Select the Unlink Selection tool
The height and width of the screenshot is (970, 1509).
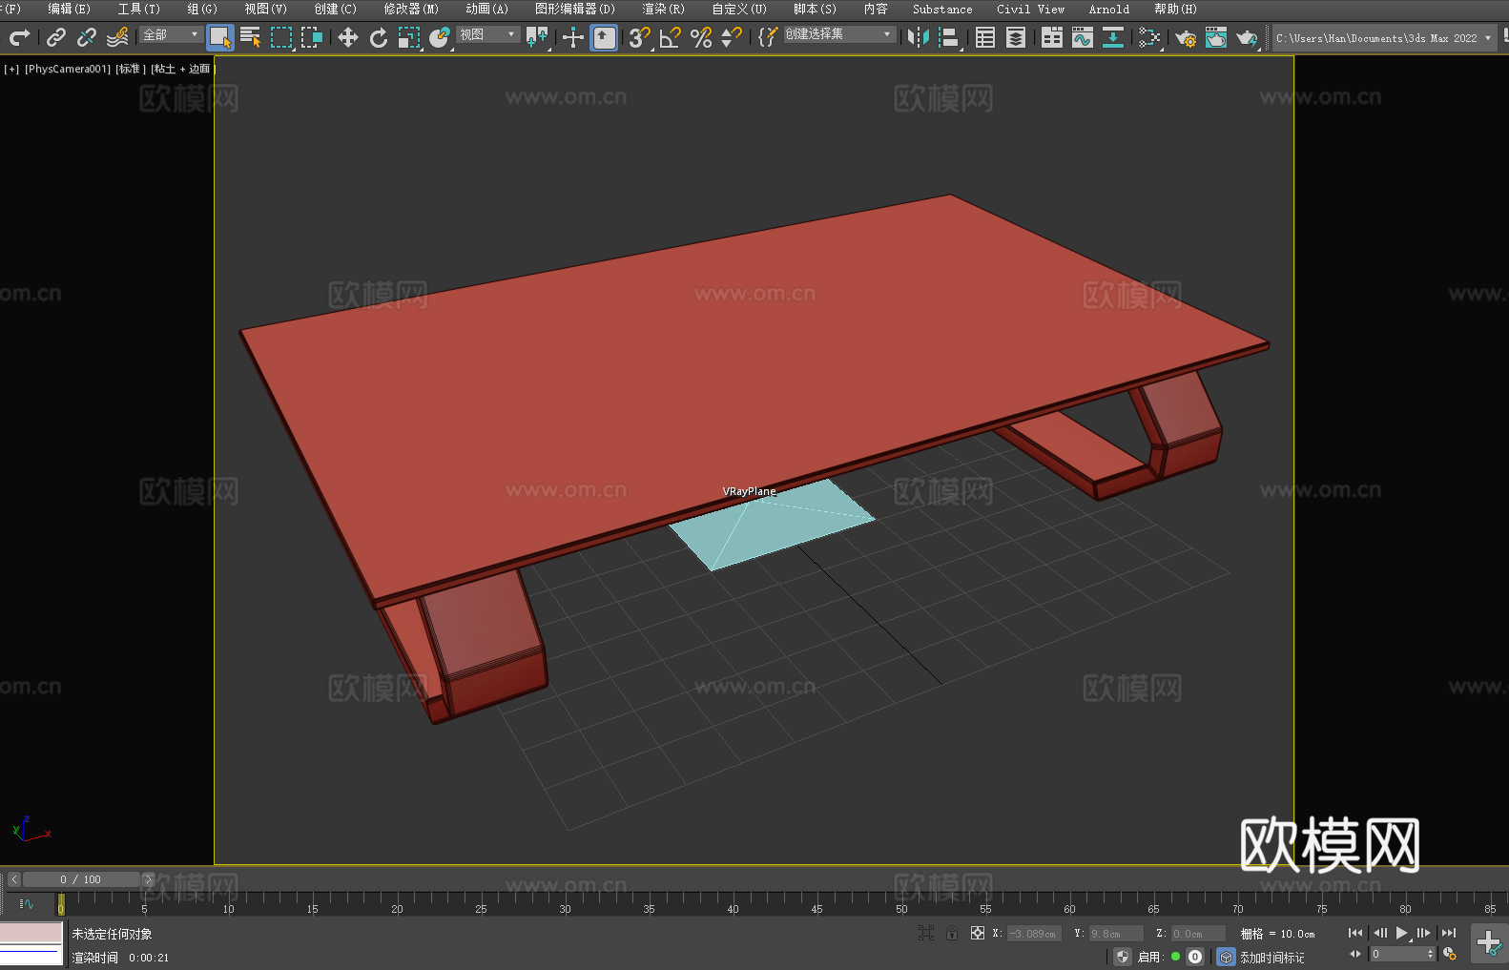87,37
